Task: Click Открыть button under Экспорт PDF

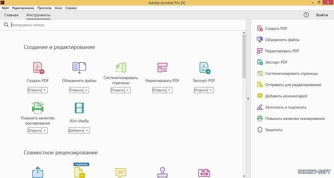Action: pyautogui.click(x=201, y=90)
